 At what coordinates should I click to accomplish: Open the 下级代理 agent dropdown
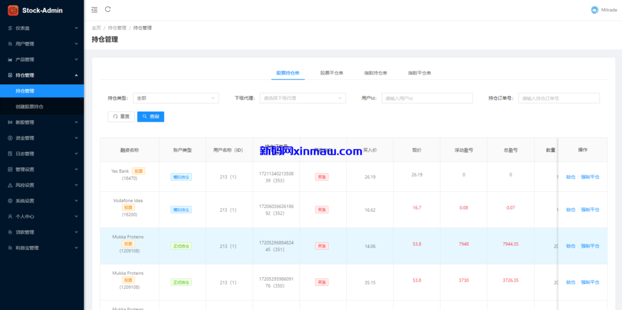pyautogui.click(x=303, y=98)
